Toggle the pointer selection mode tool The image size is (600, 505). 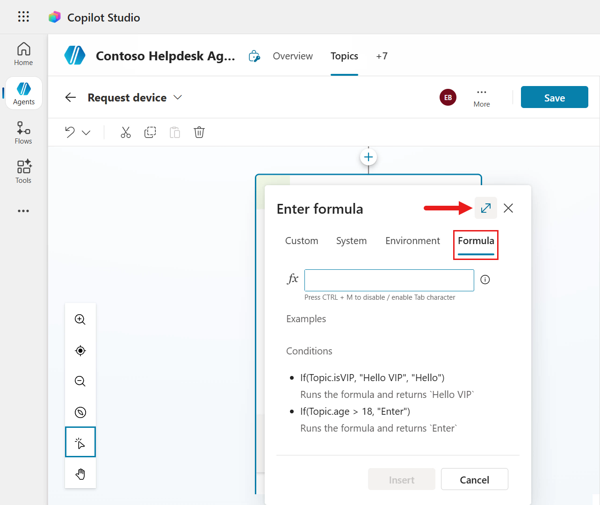click(x=80, y=442)
